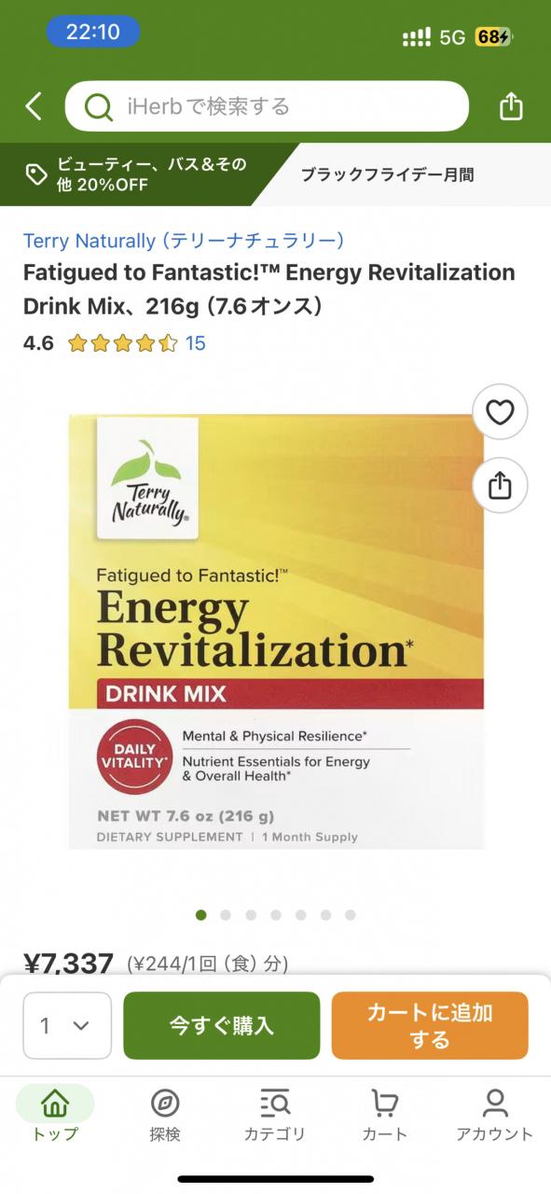Open the 15 reviews count link

(x=195, y=343)
